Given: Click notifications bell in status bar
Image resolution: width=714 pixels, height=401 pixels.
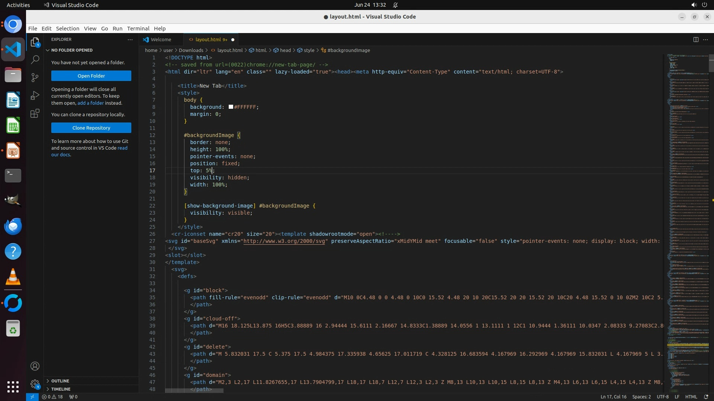Looking at the screenshot, I should 706,397.
